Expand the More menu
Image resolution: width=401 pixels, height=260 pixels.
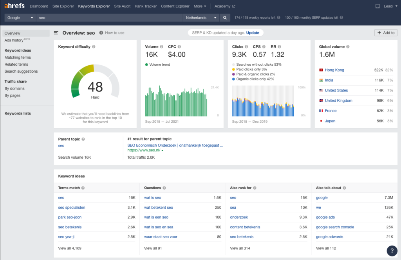point(200,6)
